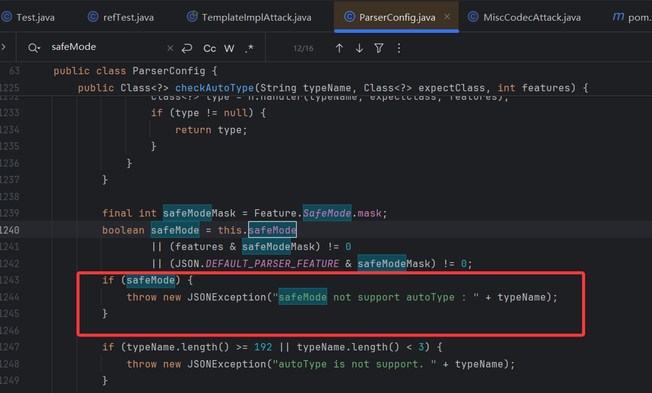Close the ParserConfig.java tab
The width and height of the screenshot is (652, 393).
tap(447, 17)
